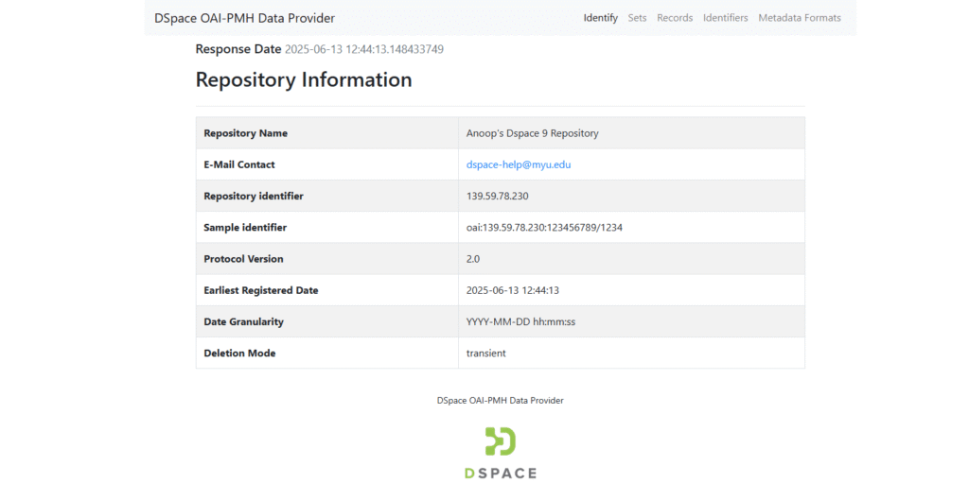The image size is (969, 483).
Task: Switch to the Sets tab
Action: click(637, 18)
